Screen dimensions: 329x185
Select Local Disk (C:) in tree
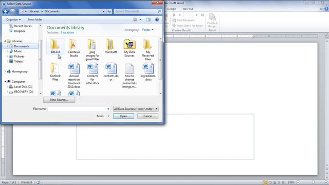tap(21, 87)
